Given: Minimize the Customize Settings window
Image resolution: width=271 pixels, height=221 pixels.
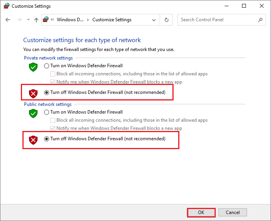Looking at the screenshot, I should click(x=227, y=6).
